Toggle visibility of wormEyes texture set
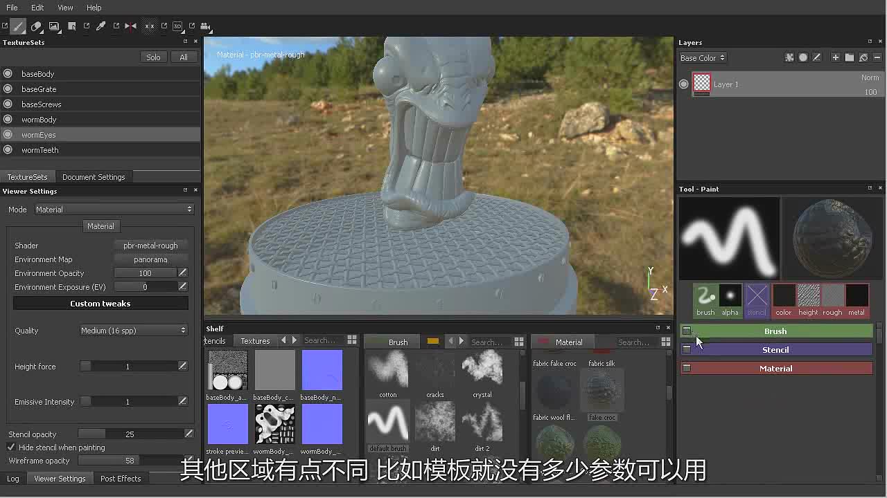Screen dimensions: 887x498 coord(8,135)
